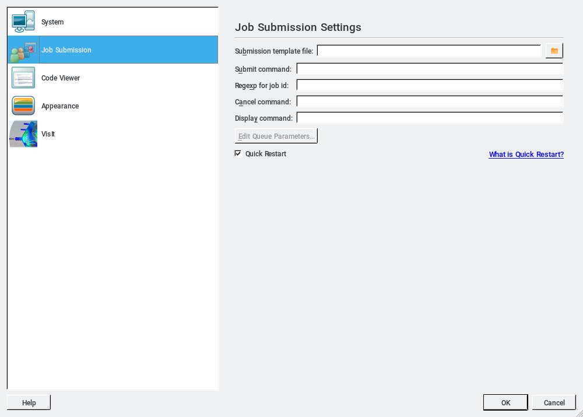Open Help for preferences

(29, 402)
